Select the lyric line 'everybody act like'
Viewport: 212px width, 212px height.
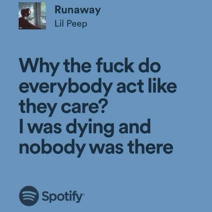[98, 87]
